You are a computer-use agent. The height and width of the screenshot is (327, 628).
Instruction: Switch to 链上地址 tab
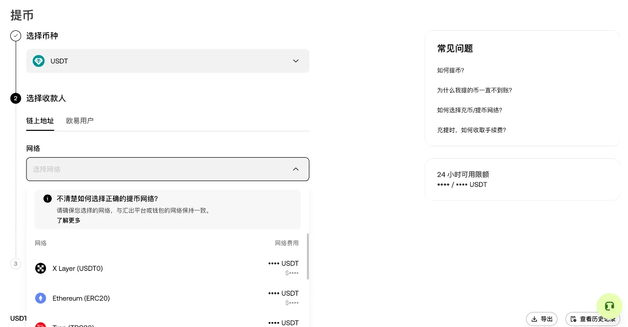click(40, 121)
